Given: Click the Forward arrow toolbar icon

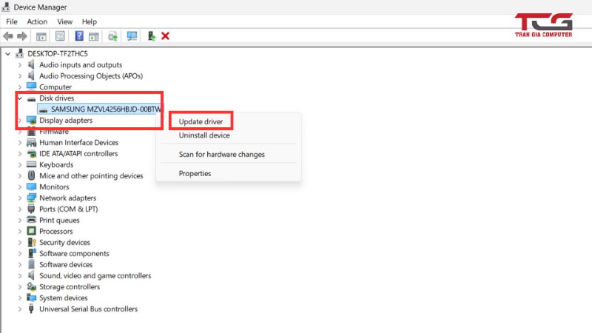Looking at the screenshot, I should click(22, 36).
